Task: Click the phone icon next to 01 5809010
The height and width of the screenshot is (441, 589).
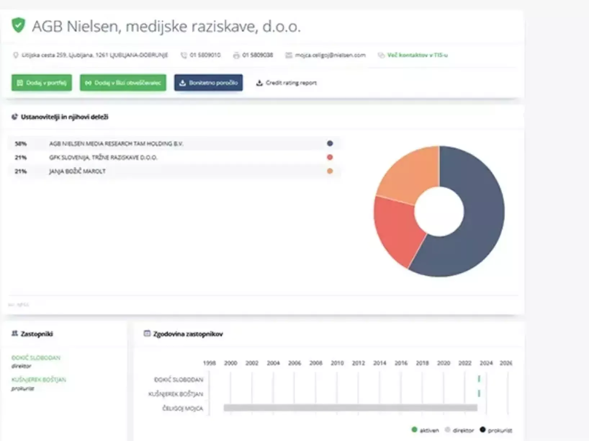Action: 184,55
